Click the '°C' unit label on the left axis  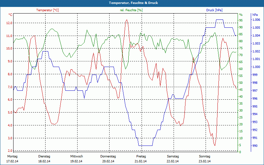11,15
